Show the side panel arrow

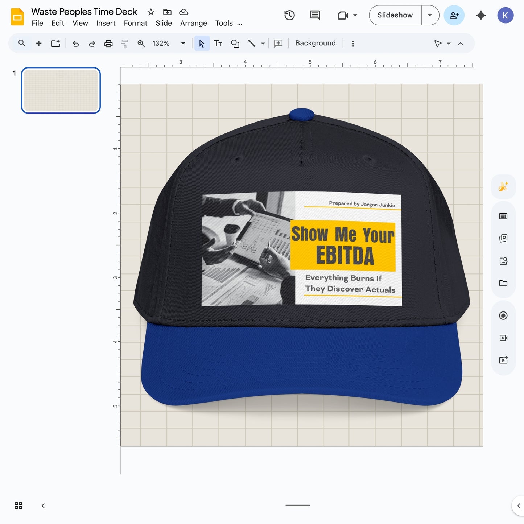pyautogui.click(x=519, y=506)
